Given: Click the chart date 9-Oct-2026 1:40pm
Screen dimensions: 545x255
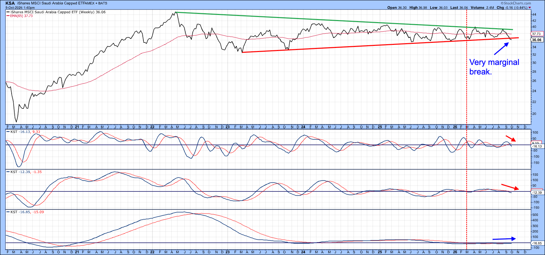Looking at the screenshot, I should (20, 7).
